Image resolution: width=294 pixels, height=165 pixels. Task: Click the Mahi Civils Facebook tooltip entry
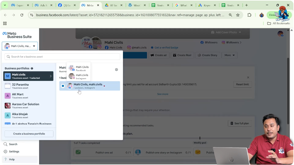[x=78, y=68]
